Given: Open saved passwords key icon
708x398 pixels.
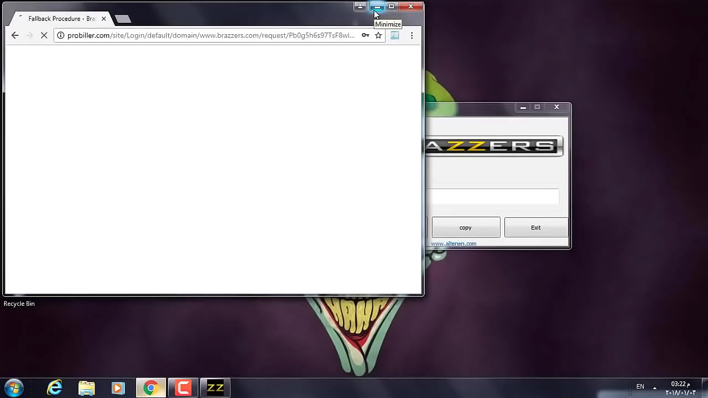Looking at the screenshot, I should point(365,35).
